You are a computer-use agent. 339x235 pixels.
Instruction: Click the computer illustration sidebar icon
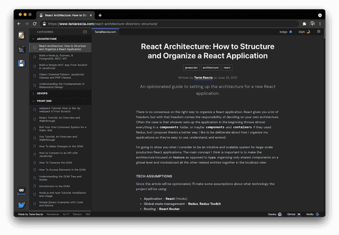(21, 49)
